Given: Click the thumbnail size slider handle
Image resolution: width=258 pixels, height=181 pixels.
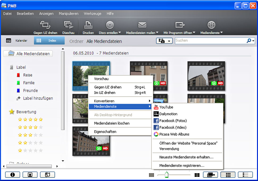Looking at the screenshot, I should coord(167,174).
